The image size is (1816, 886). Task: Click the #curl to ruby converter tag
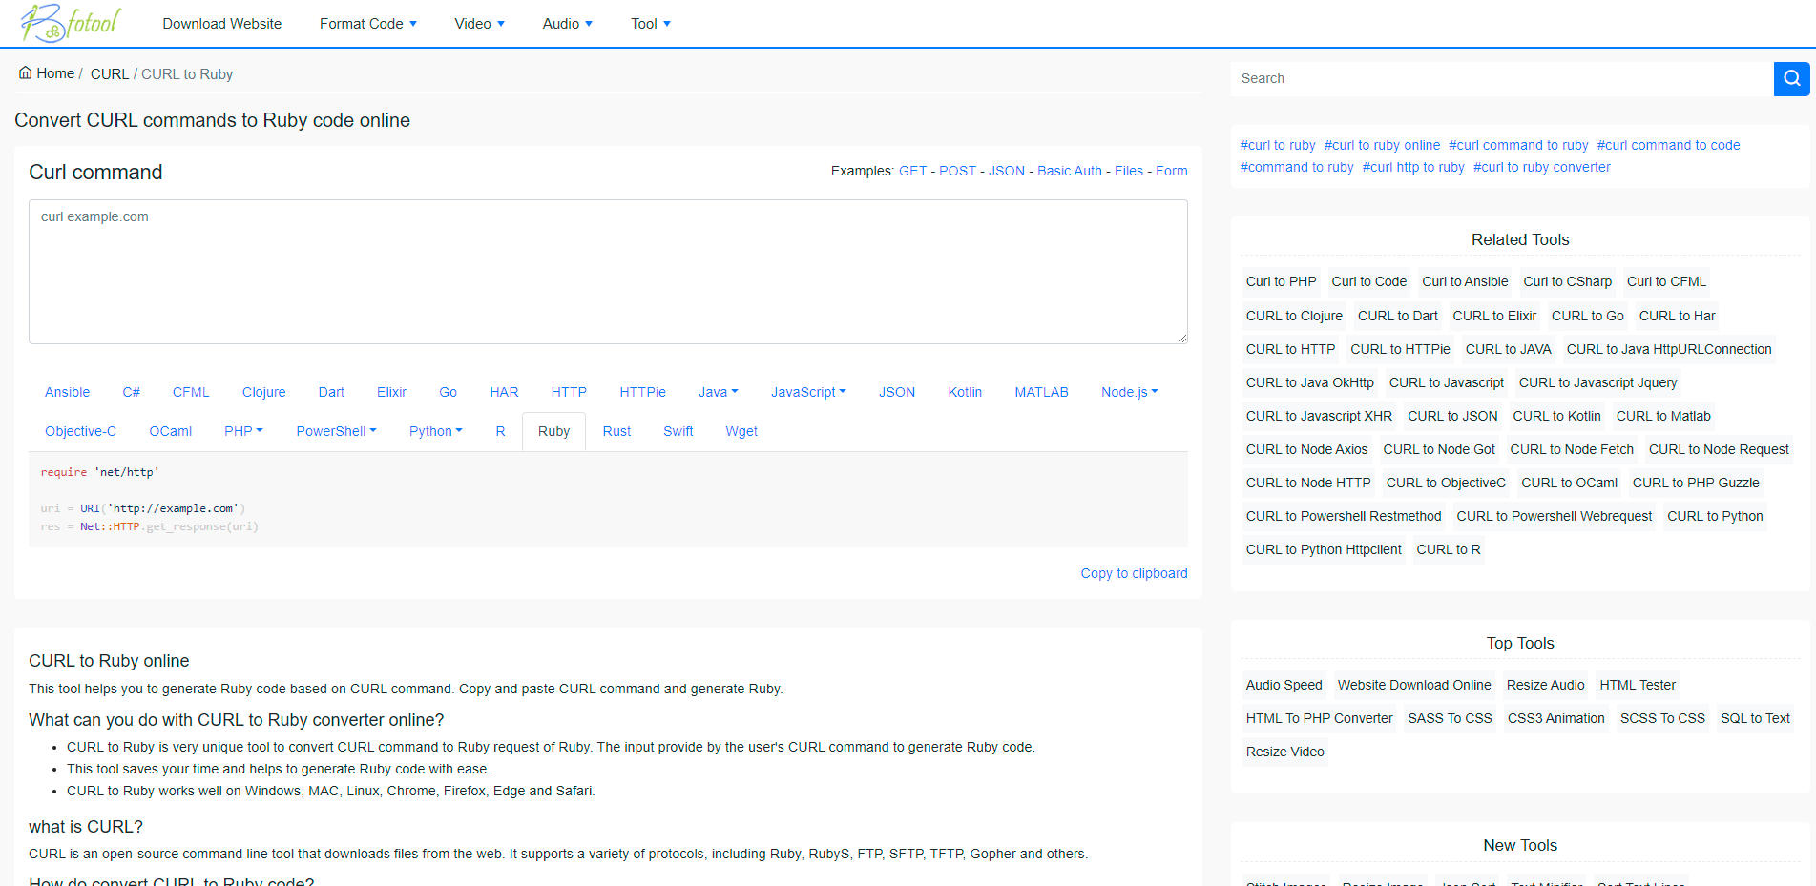[1541, 167]
